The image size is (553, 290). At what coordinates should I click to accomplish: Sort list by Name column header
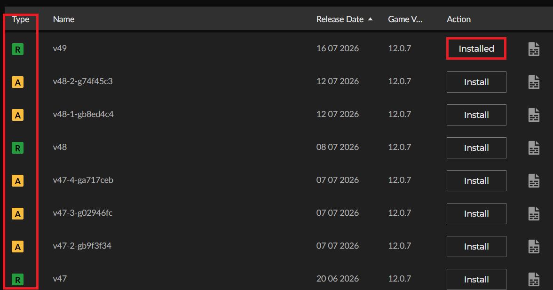click(x=63, y=19)
